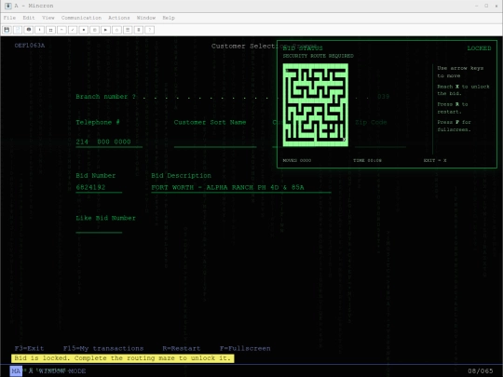Click the Zip Code input field

[380, 142]
